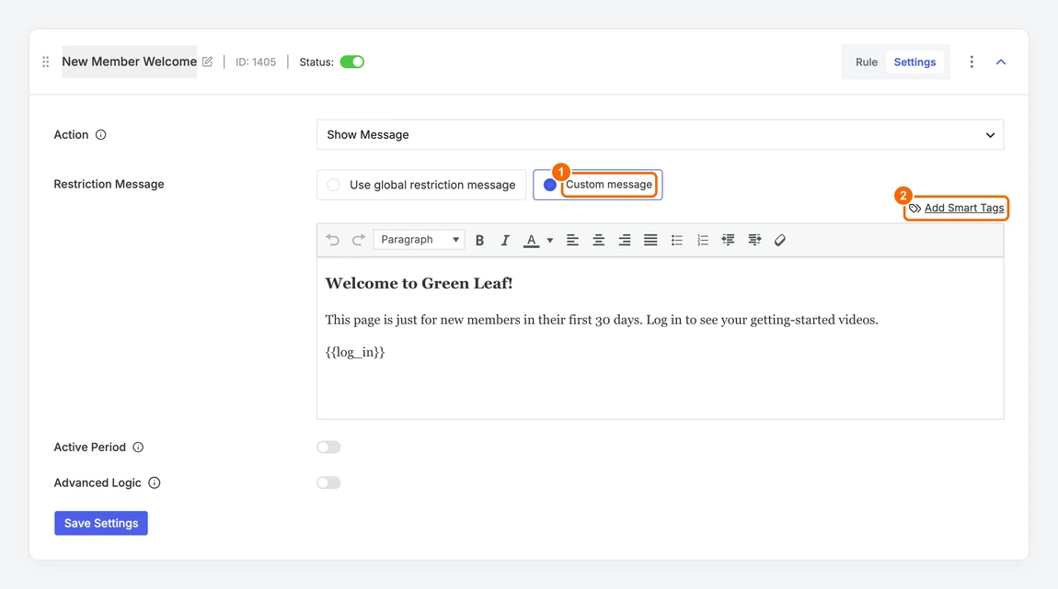Click the {{log_in}} smart tag text

click(355, 353)
